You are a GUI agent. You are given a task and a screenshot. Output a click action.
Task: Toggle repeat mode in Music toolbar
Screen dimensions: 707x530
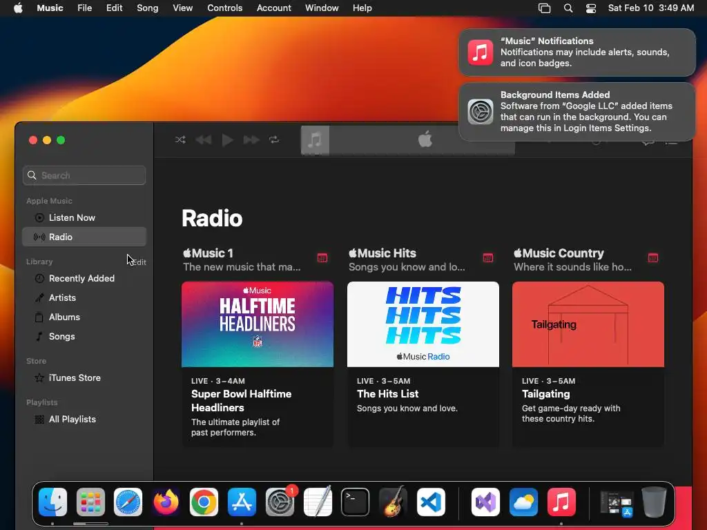coord(274,139)
